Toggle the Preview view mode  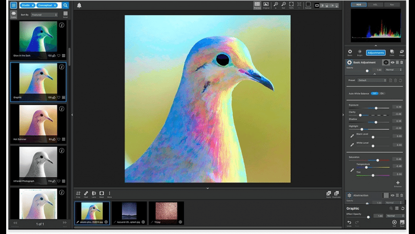(257, 5)
